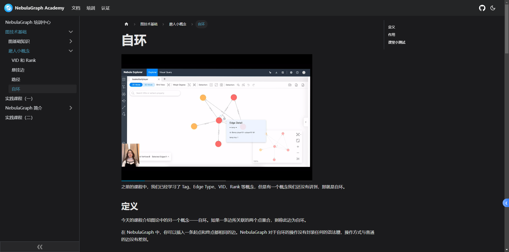Open the GitHub repository icon

(482, 8)
